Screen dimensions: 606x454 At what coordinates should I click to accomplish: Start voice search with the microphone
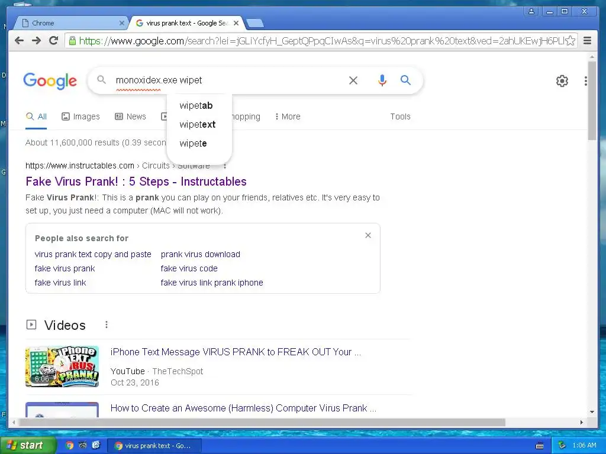pos(382,80)
